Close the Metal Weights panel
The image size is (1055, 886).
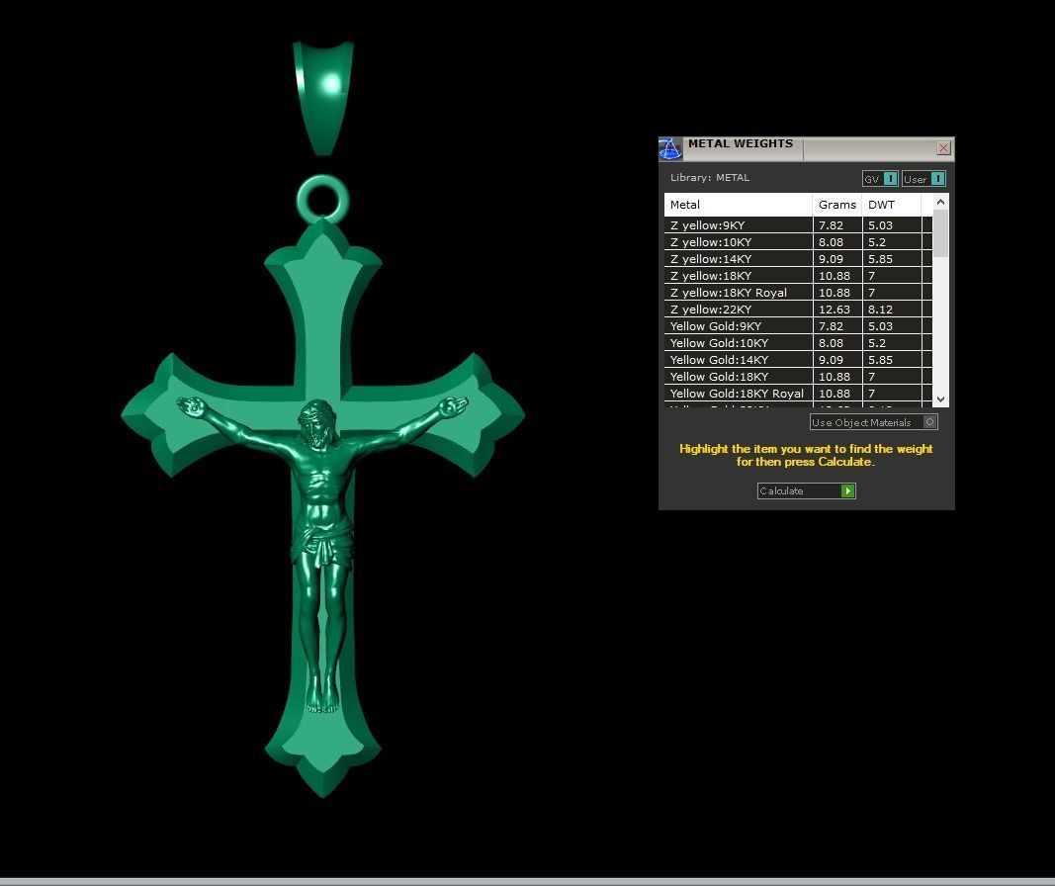pyautogui.click(x=943, y=148)
